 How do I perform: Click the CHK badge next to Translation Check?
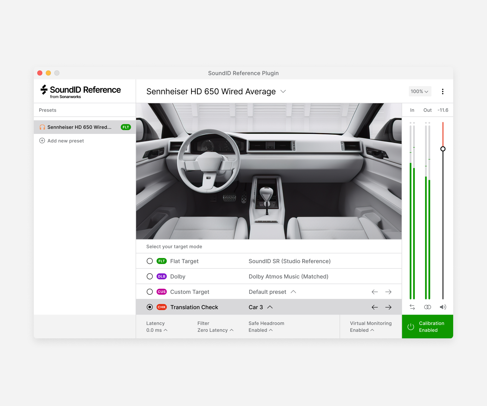(x=161, y=307)
